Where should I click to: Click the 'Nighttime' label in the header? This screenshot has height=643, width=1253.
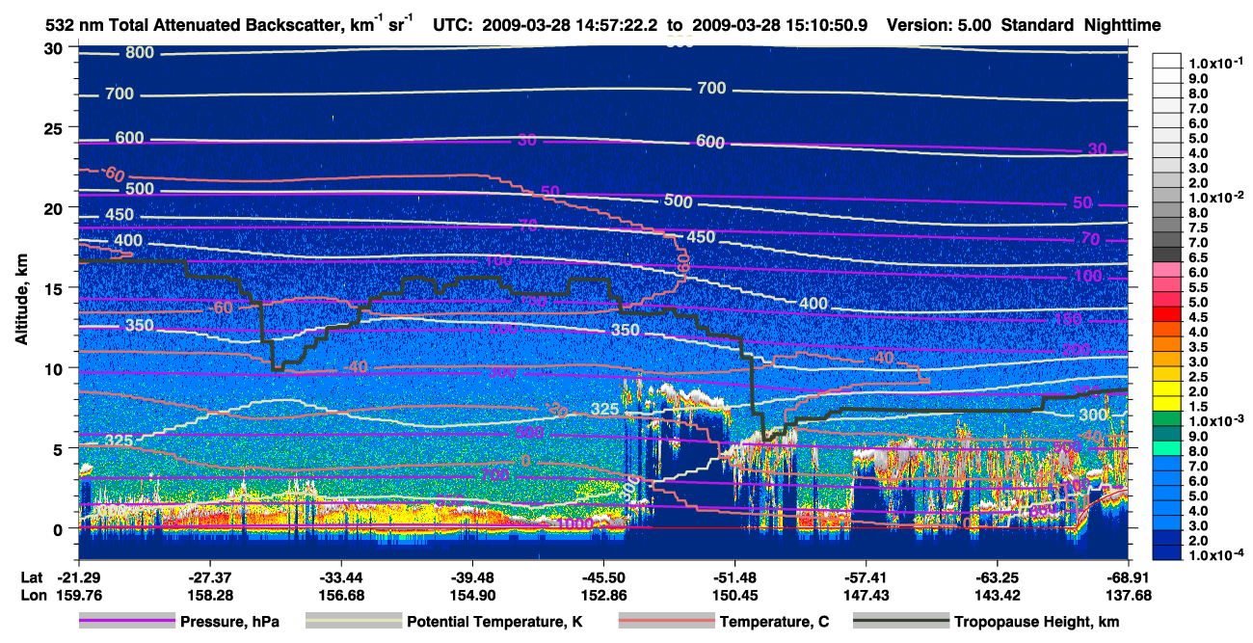[1122, 25]
